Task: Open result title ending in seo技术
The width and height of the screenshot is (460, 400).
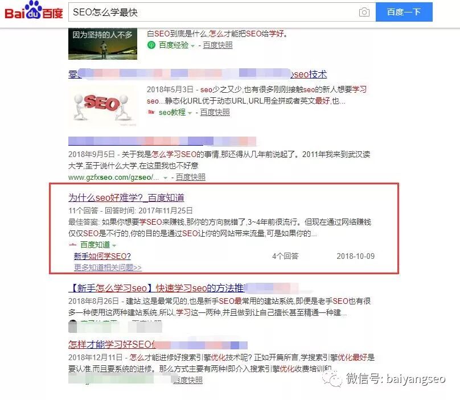Action: coord(198,74)
